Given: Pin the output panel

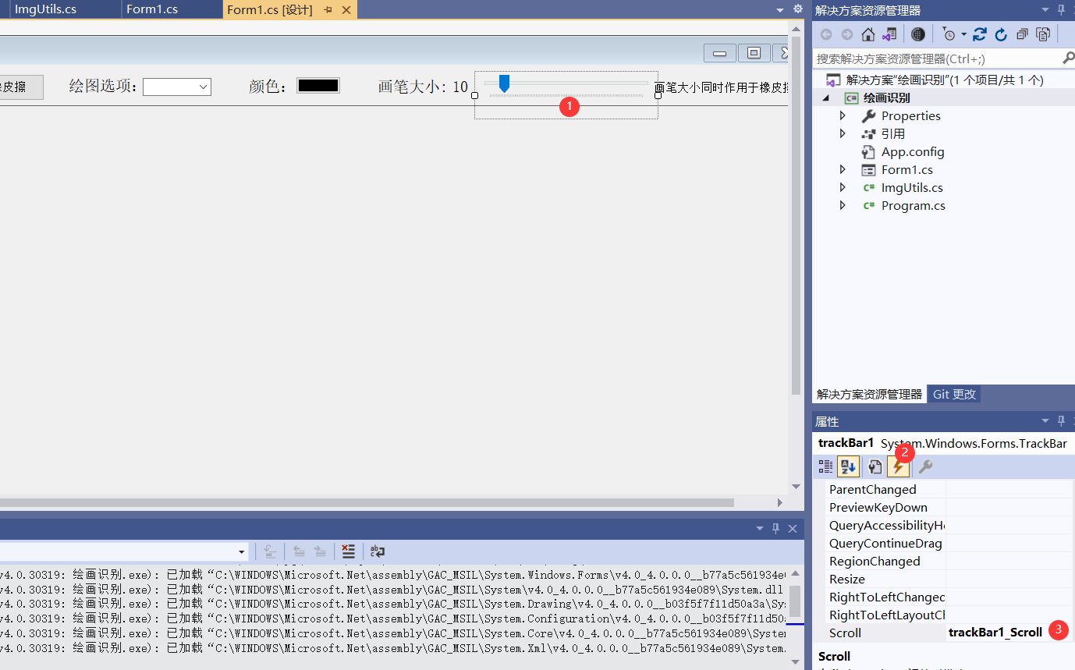Looking at the screenshot, I should tap(775, 528).
